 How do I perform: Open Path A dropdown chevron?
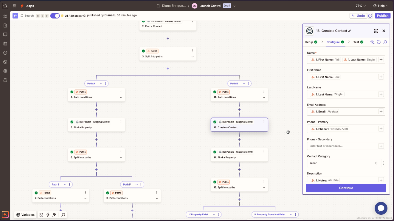click(x=101, y=84)
